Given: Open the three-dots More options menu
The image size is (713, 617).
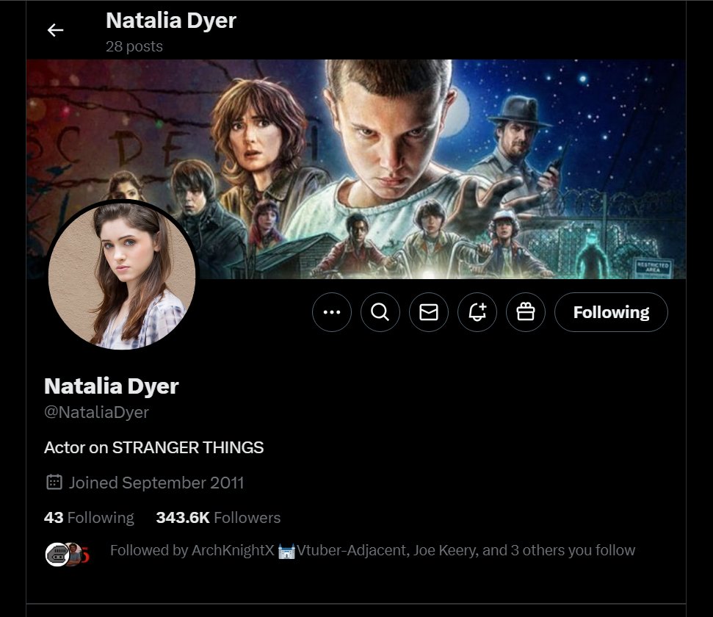Looking at the screenshot, I should (x=332, y=312).
